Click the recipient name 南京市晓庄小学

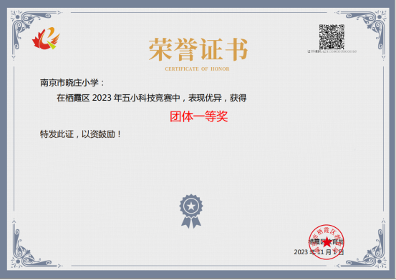pos(69,83)
